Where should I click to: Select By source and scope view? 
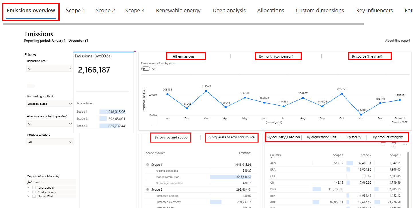pyautogui.click(x=171, y=137)
